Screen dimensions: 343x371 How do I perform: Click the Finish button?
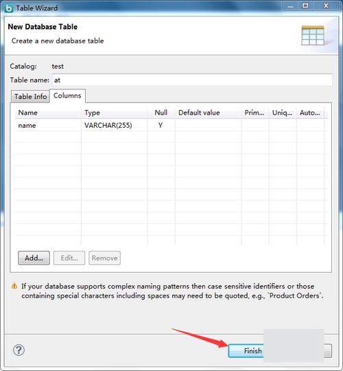246,350
